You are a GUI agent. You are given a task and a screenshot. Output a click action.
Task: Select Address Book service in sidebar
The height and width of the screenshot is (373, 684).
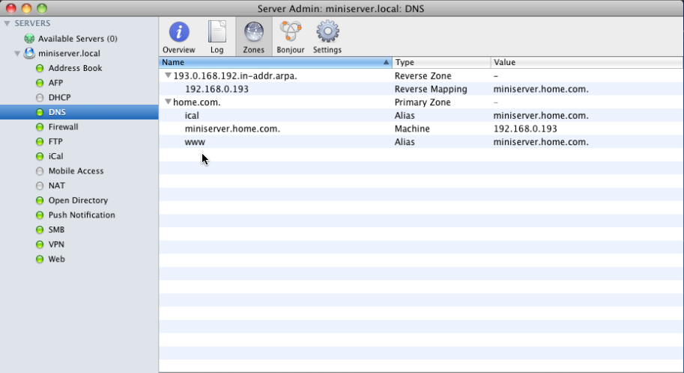[75, 68]
